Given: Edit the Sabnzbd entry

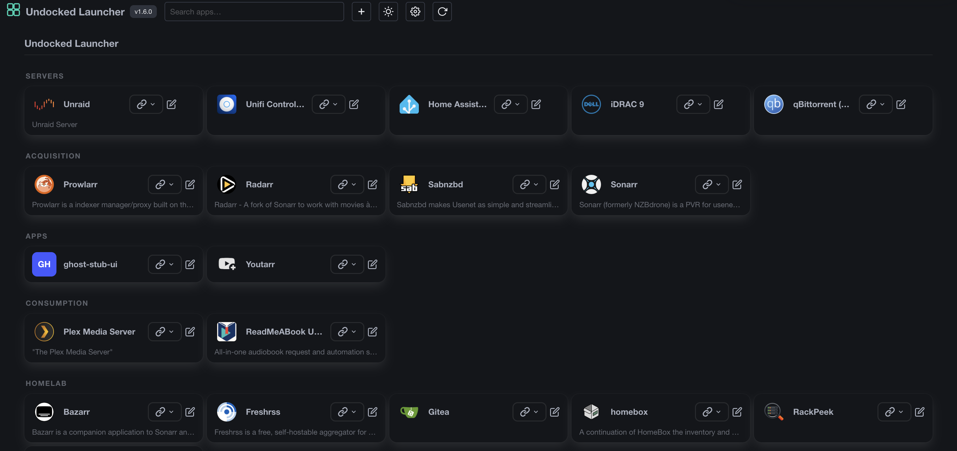Looking at the screenshot, I should [555, 184].
